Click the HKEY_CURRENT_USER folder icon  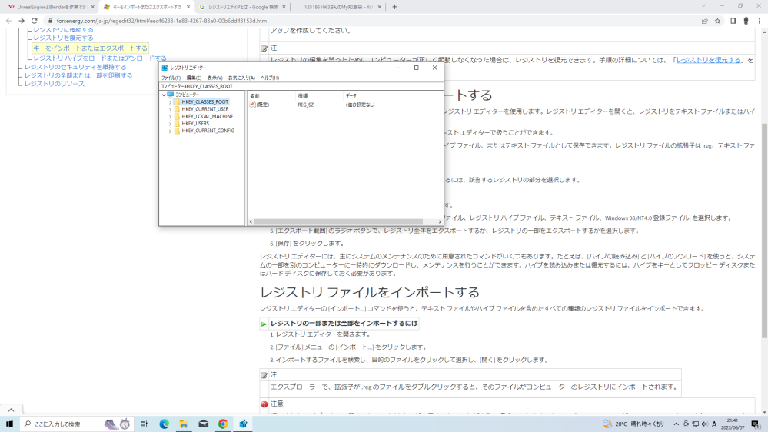(177, 109)
